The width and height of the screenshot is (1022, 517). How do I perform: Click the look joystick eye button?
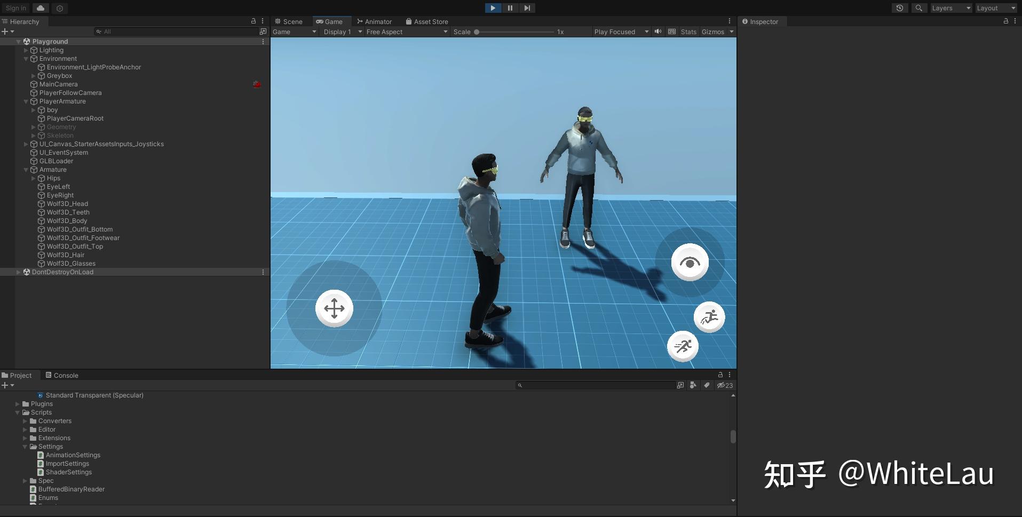[690, 263]
